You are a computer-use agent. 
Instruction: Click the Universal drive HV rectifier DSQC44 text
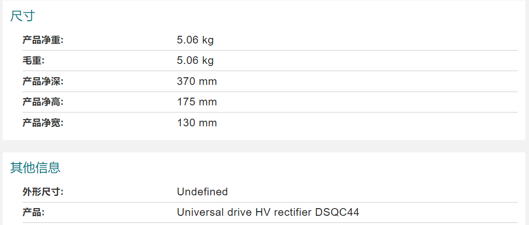click(x=268, y=213)
